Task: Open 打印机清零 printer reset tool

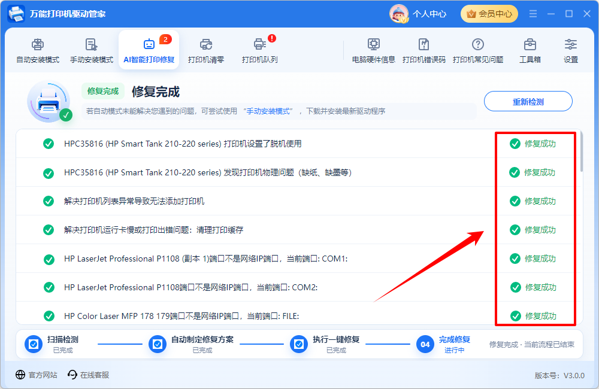Action: [x=206, y=50]
